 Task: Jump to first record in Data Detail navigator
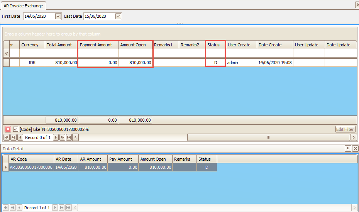(6, 208)
